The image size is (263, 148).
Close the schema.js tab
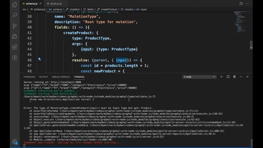[40, 4]
